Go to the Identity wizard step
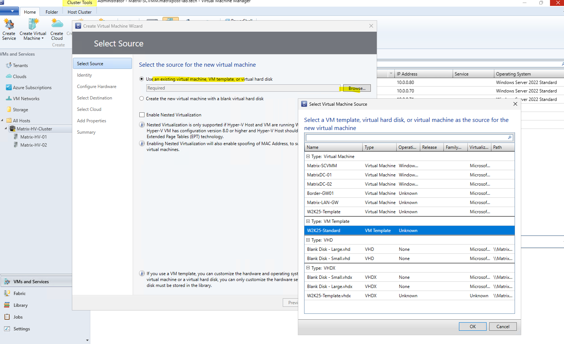Screen dimensions: 564x344 [x=84, y=75]
